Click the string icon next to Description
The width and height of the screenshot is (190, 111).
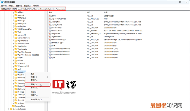click(50, 22)
